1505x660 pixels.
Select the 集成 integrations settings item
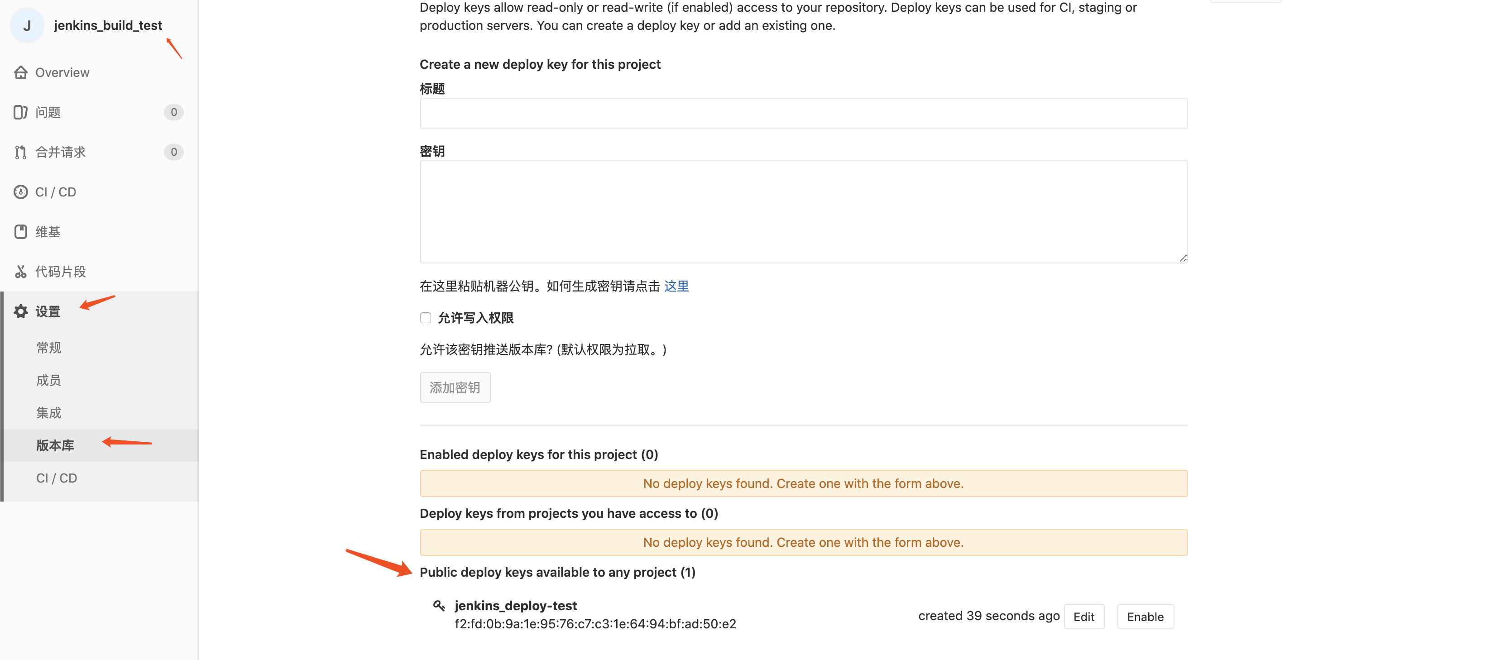click(x=49, y=413)
